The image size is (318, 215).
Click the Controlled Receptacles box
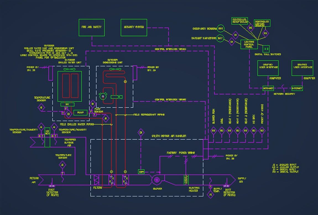click(x=239, y=21)
